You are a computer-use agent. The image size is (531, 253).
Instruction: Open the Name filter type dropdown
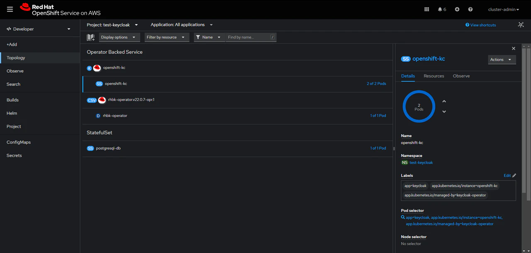pos(209,37)
